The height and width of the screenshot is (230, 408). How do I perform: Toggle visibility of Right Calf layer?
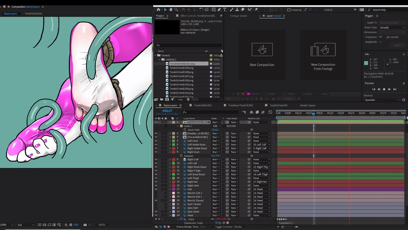tap(157, 159)
